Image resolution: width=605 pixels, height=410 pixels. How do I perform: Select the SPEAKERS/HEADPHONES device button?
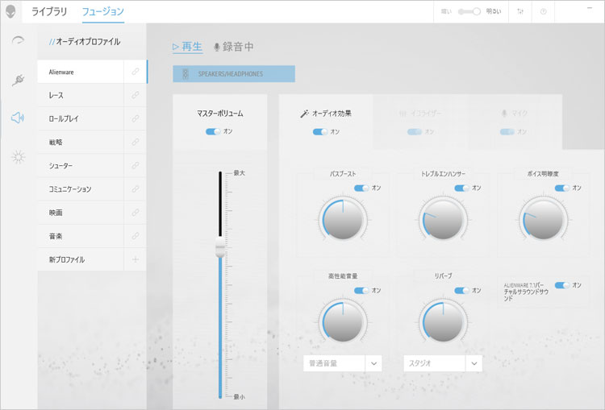point(234,73)
